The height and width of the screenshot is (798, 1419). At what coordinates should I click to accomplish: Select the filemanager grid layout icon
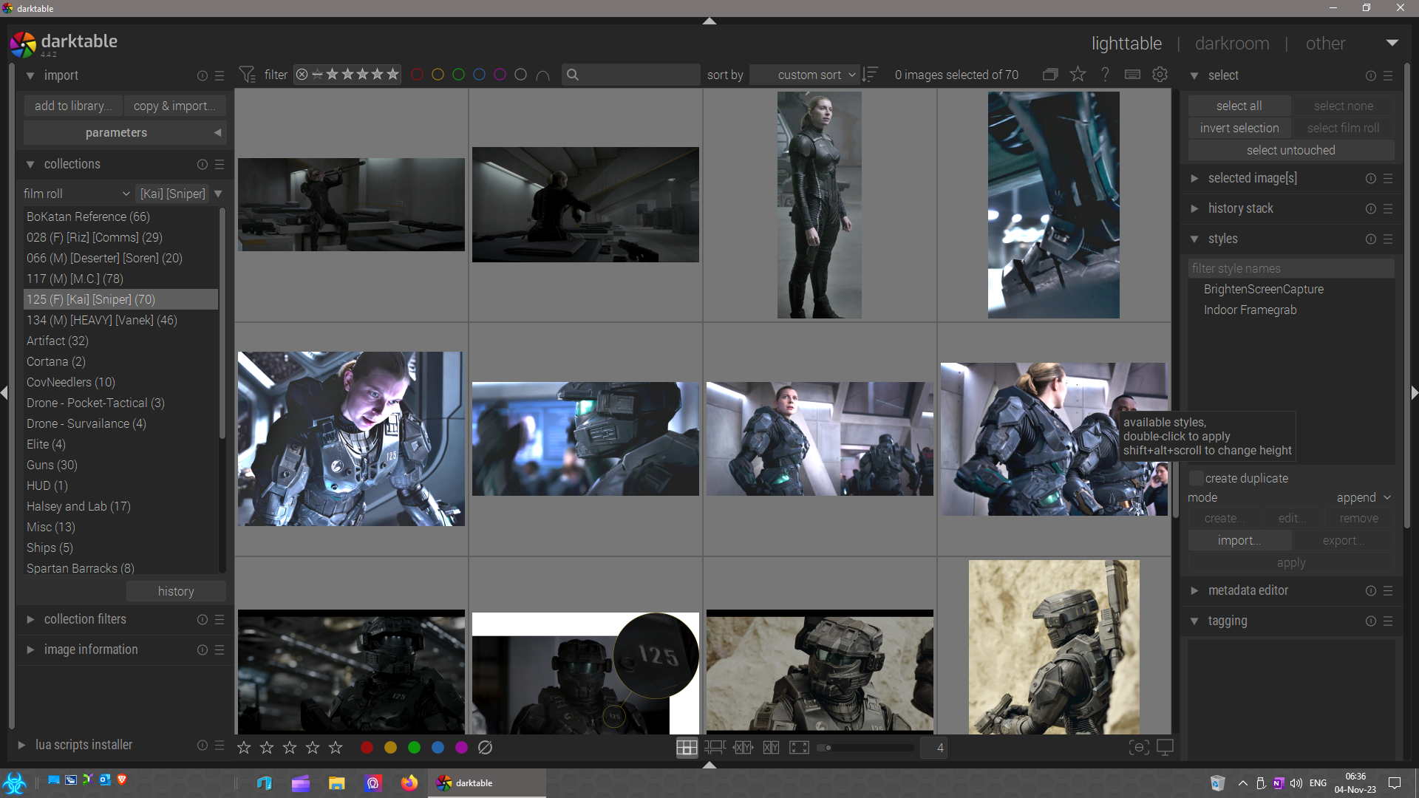[687, 748]
